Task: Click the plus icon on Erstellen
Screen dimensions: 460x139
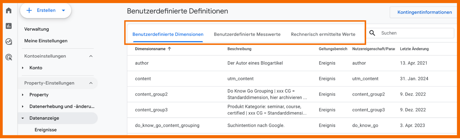Action: 29,10
